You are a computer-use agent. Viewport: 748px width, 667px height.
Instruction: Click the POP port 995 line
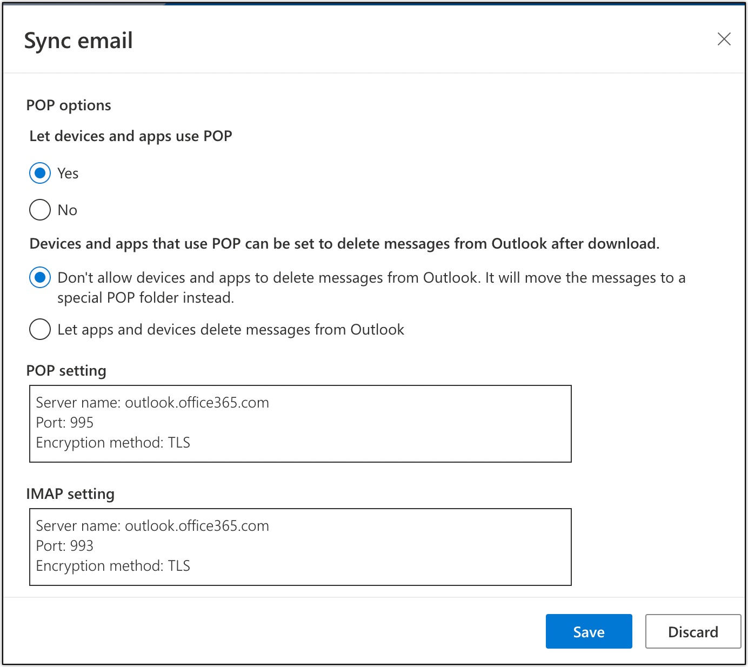pyautogui.click(x=65, y=423)
